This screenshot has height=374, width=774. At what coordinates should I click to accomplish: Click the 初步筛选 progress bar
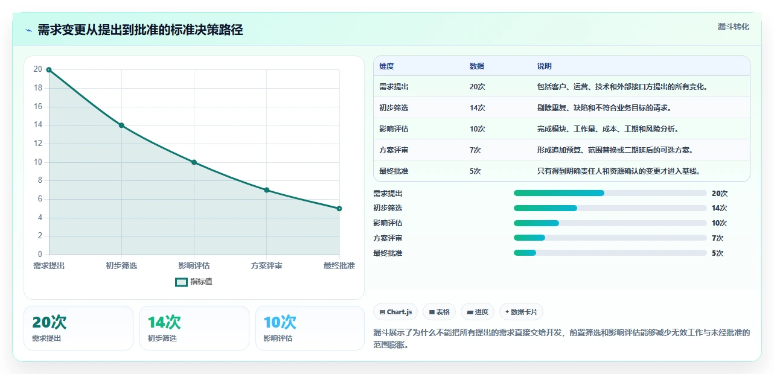tap(610, 208)
